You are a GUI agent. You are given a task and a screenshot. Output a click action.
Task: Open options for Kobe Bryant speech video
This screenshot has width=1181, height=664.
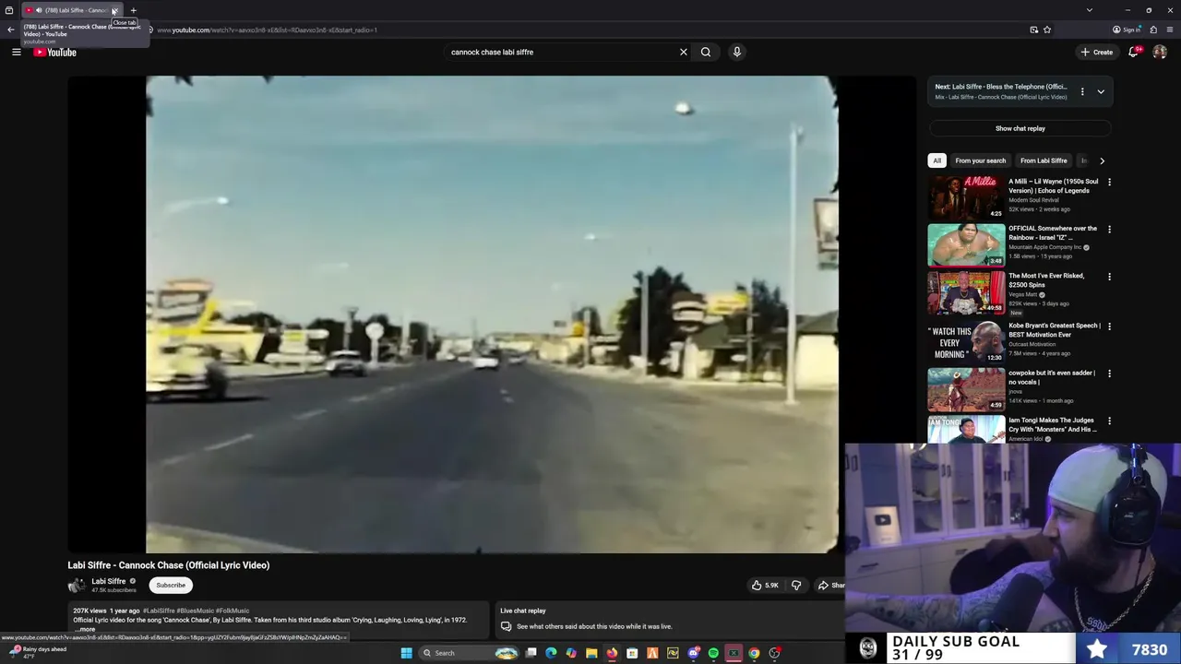coord(1109,326)
